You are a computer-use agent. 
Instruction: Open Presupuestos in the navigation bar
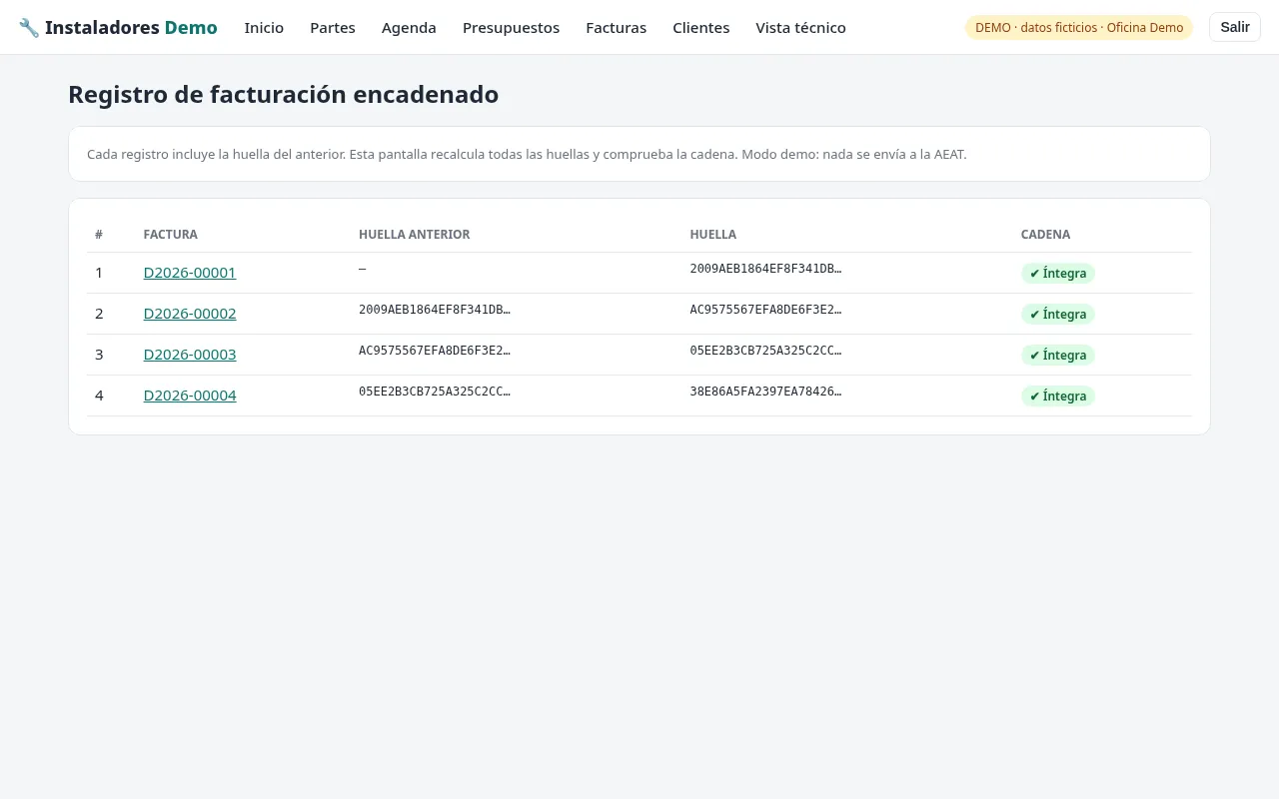(x=511, y=28)
